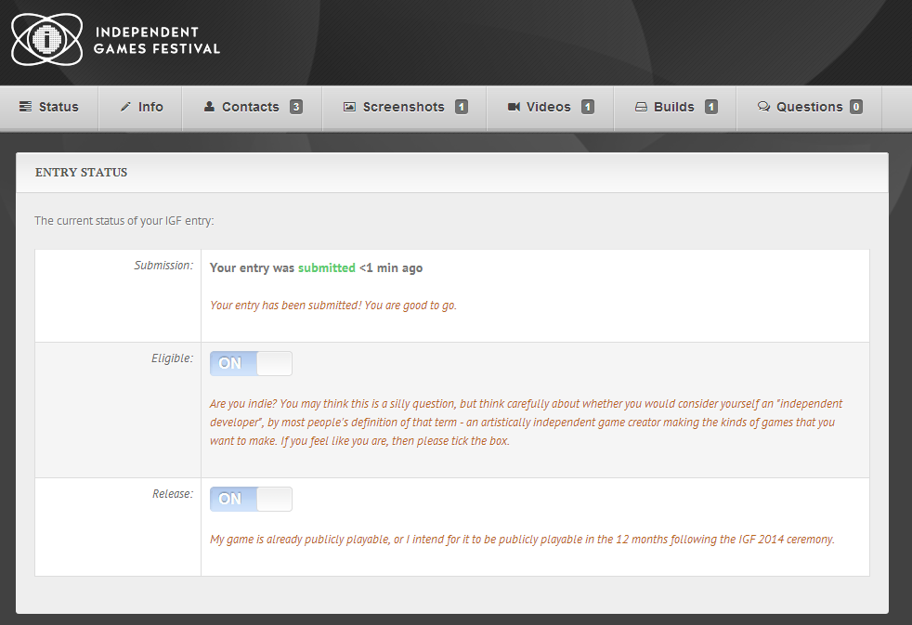Click the Info tab pencil icon
The height and width of the screenshot is (625, 912).
[125, 107]
